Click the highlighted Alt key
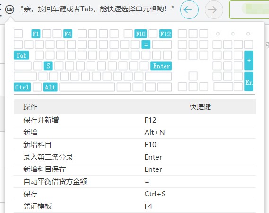The image size is (269, 213). click(50, 87)
